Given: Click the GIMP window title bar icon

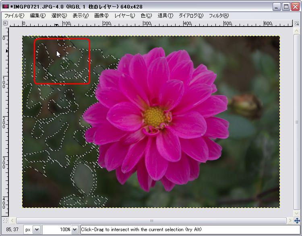Looking at the screenshot, I should [x=5, y=6].
